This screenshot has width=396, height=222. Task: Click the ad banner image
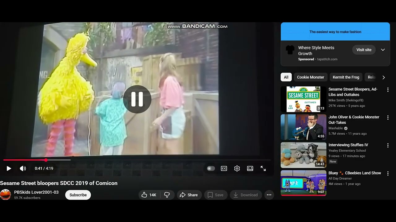[x=335, y=31]
